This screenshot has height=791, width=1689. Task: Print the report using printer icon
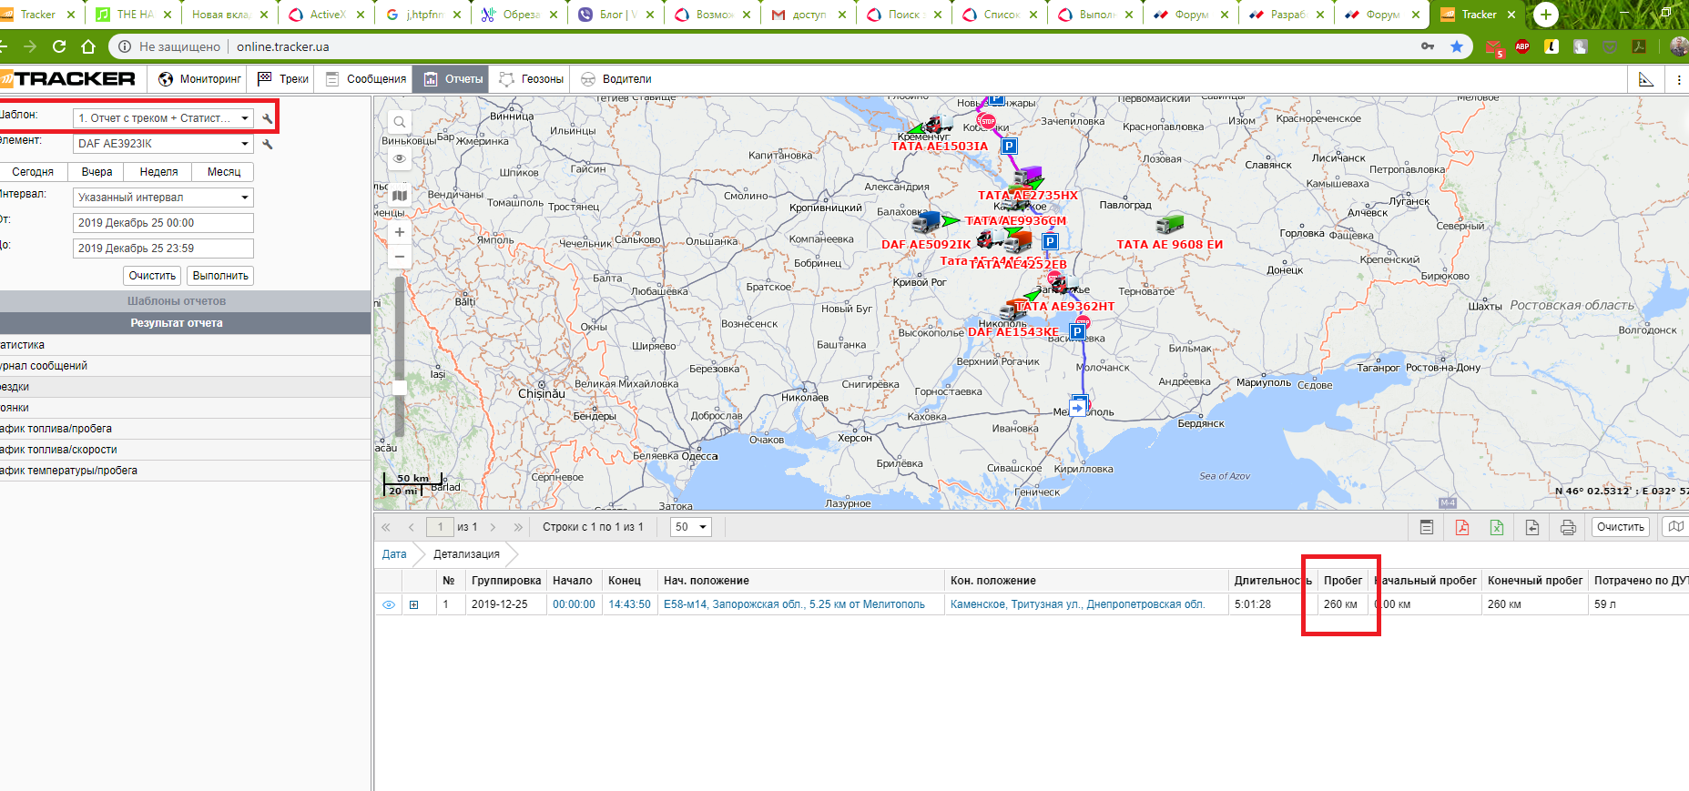[1568, 527]
